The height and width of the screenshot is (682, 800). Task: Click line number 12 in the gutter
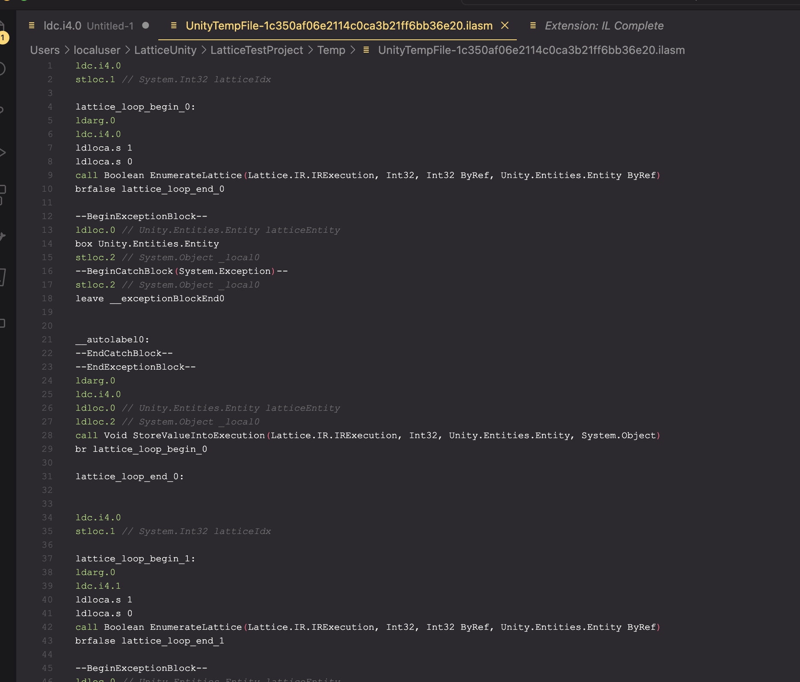[x=47, y=216]
